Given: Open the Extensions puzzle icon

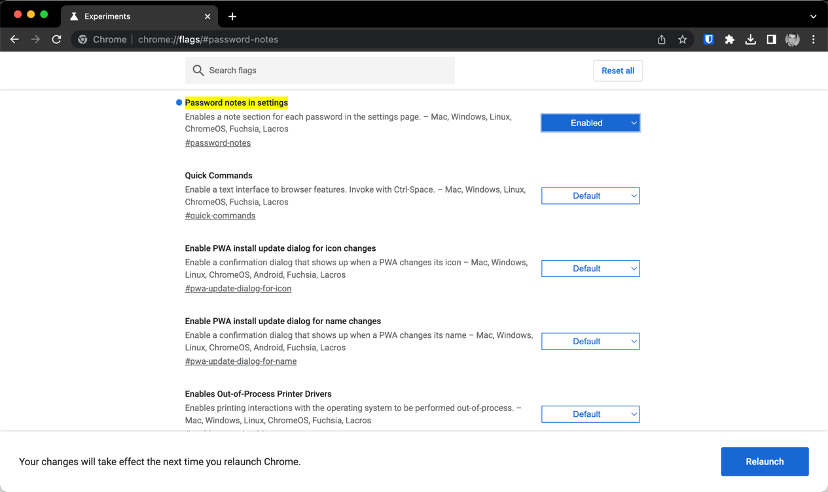Looking at the screenshot, I should pos(729,40).
